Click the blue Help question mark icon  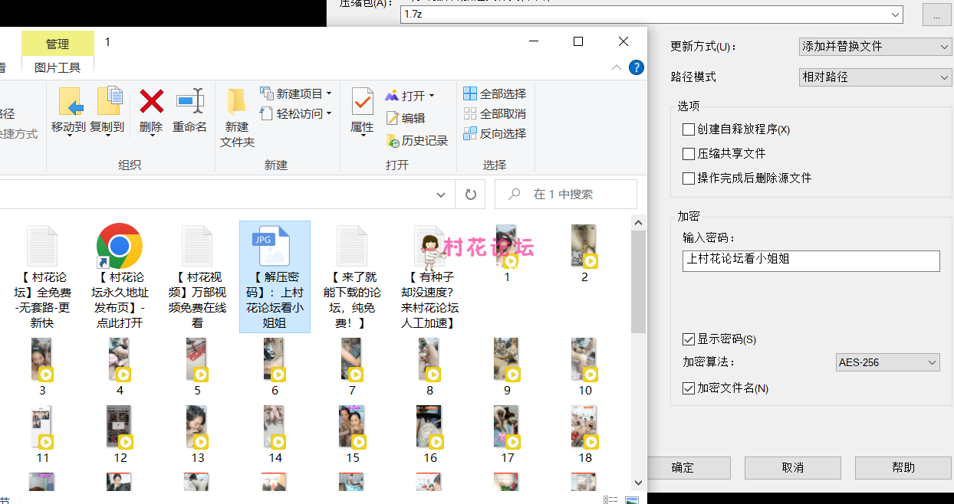pos(636,67)
